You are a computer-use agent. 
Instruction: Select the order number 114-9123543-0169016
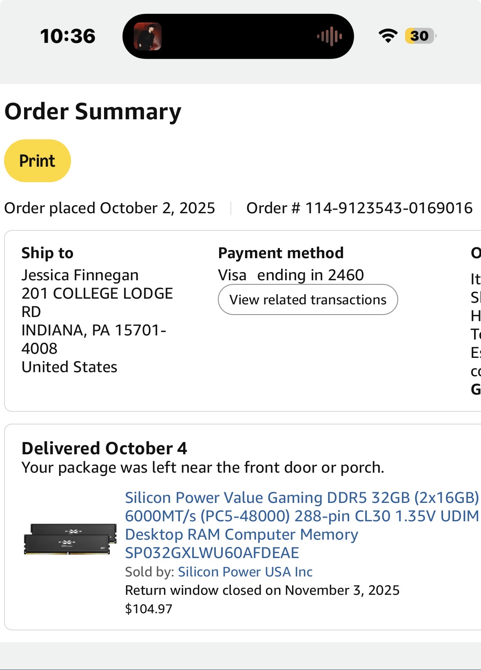tap(388, 208)
